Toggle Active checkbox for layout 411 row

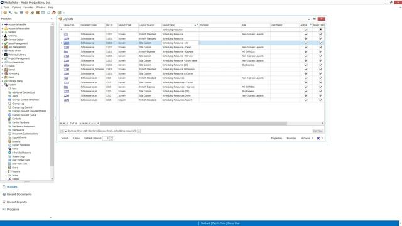point(306,34)
